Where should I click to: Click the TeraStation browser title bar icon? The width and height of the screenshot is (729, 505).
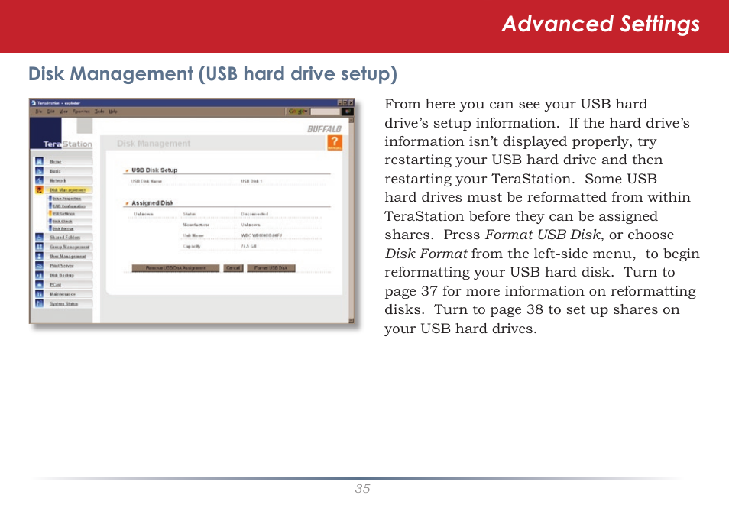(x=34, y=103)
